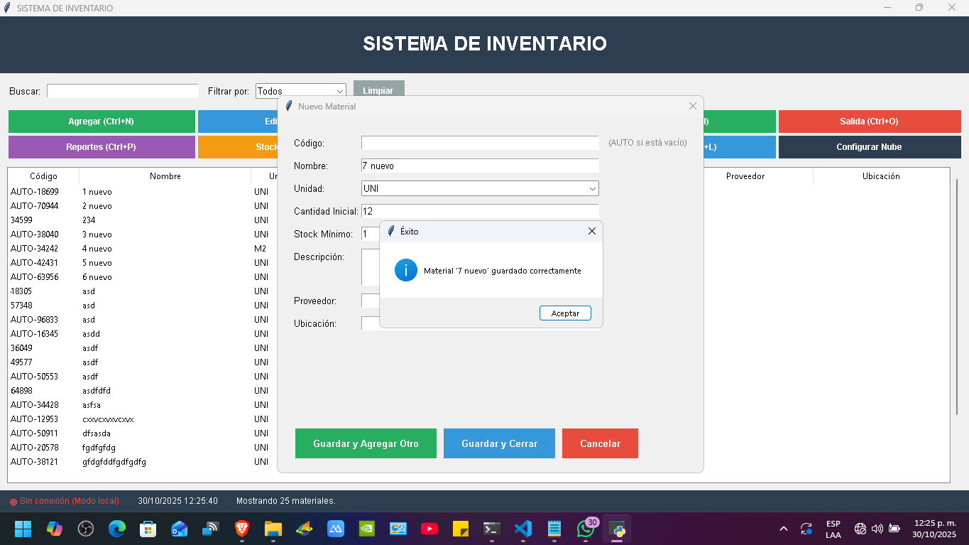Viewport: 969px width, 545px height.
Task: Select the AUTO-34242 row in table
Action: point(35,249)
